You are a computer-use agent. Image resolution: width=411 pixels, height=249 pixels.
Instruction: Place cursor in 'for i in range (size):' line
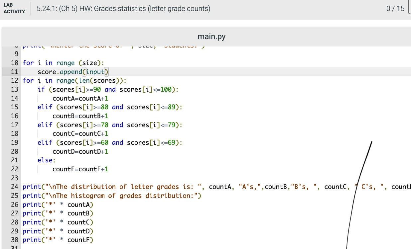(63, 63)
